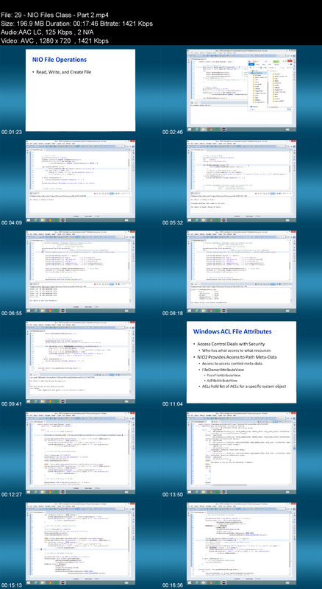Click the 00:02:46 timestamp label
The width and height of the screenshot is (322, 589).
point(173,133)
